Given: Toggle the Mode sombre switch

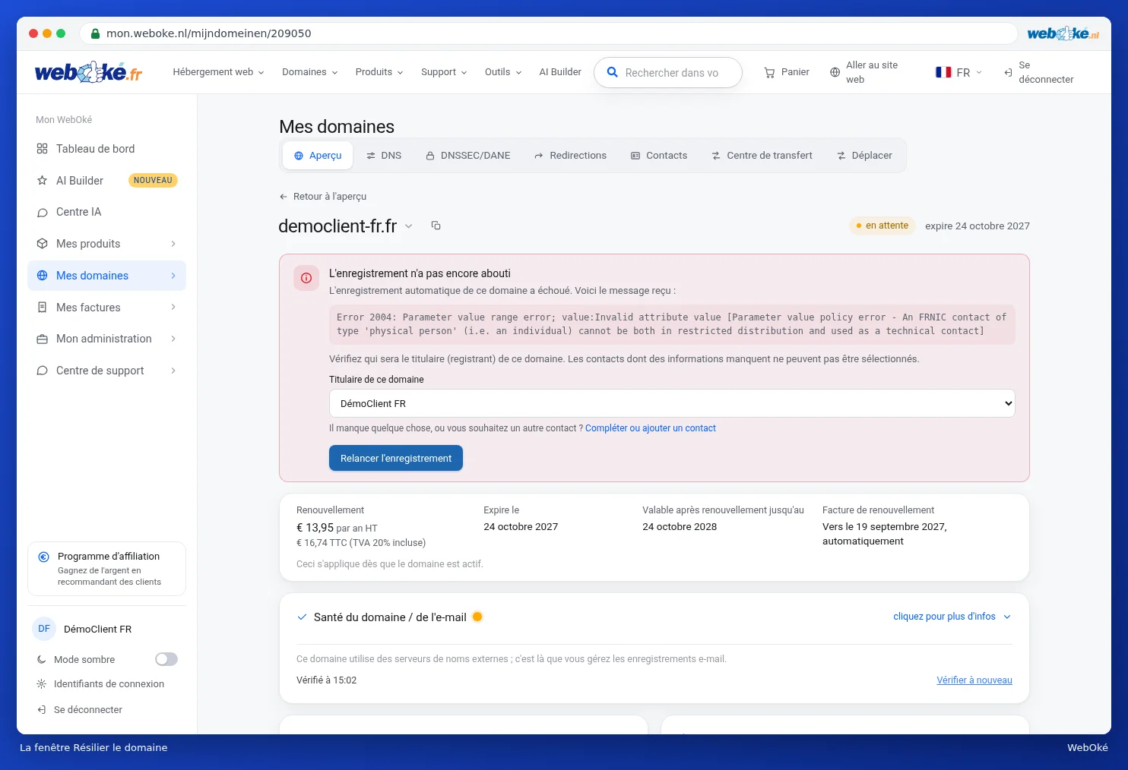Looking at the screenshot, I should point(166,659).
